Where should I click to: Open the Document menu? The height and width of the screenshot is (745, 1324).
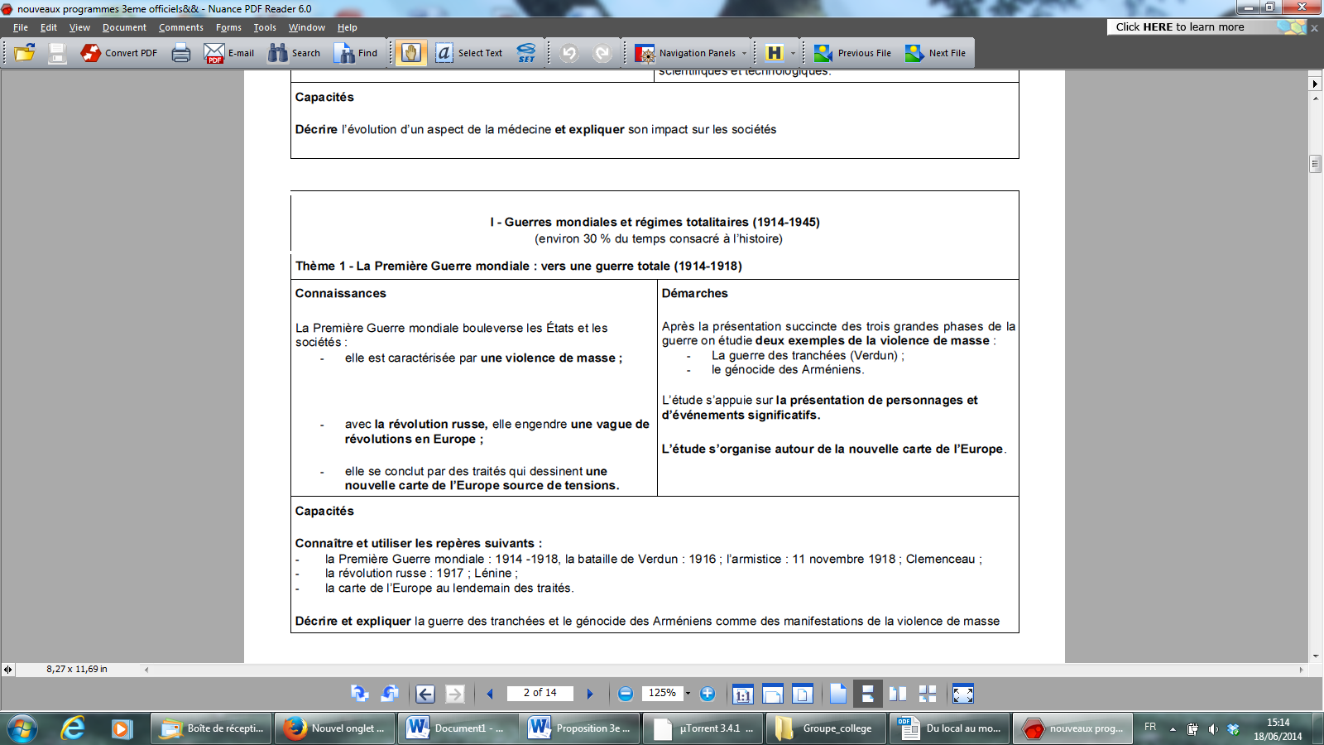pyautogui.click(x=124, y=27)
